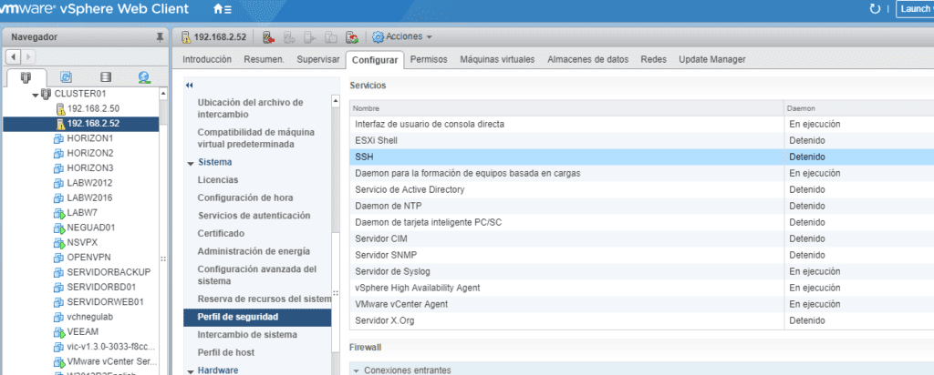The width and height of the screenshot is (934, 375).
Task: Sort services by Daemon column header
Action: [859, 108]
